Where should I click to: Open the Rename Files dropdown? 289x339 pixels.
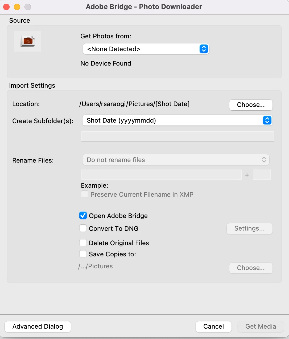pos(176,160)
